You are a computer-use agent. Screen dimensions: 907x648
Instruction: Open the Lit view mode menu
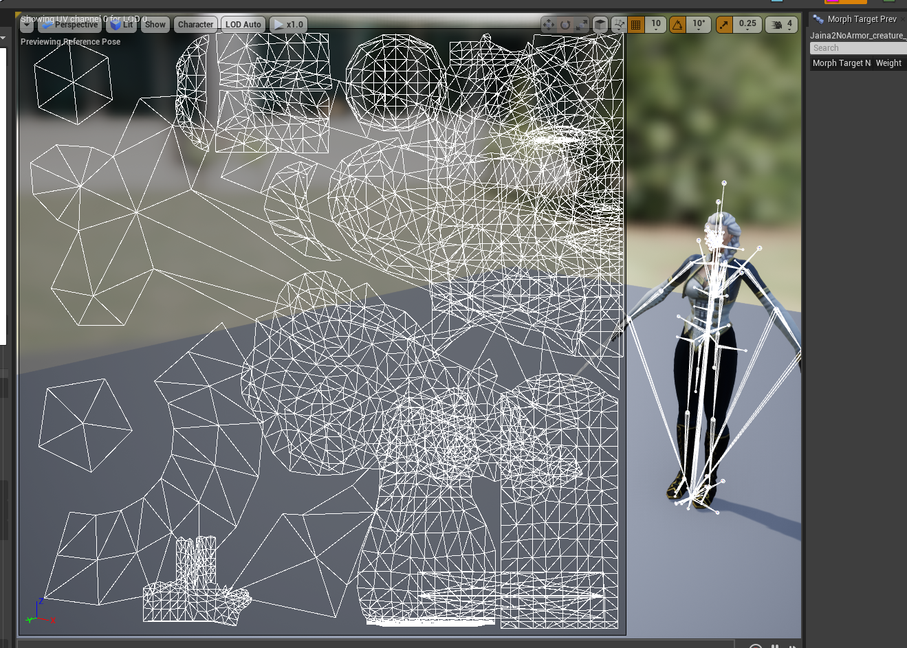point(122,25)
